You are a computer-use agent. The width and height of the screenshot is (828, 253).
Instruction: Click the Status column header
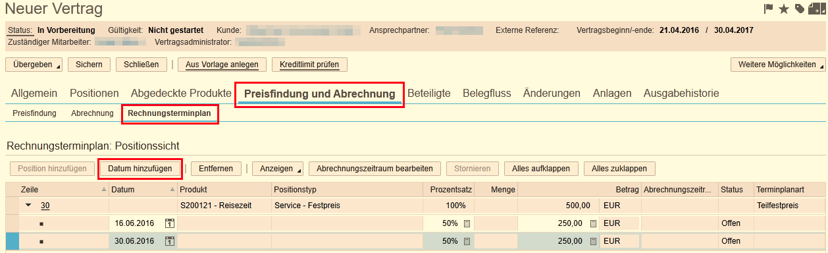736,190
